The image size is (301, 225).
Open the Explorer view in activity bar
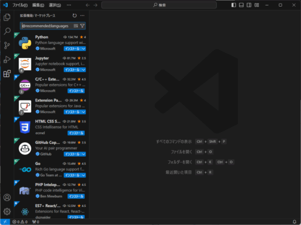(x=7, y=17)
